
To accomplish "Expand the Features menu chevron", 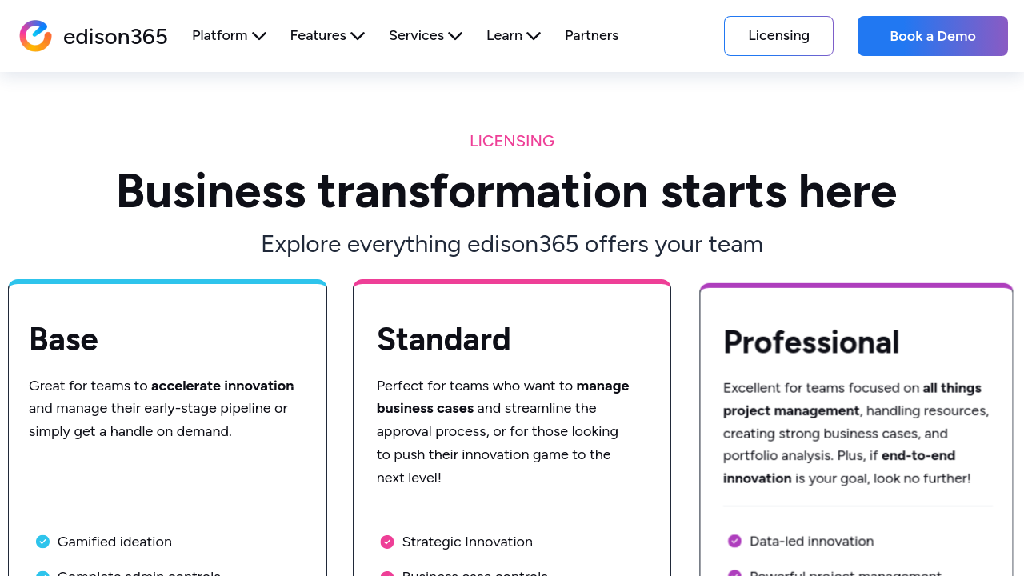I will coord(358,36).
